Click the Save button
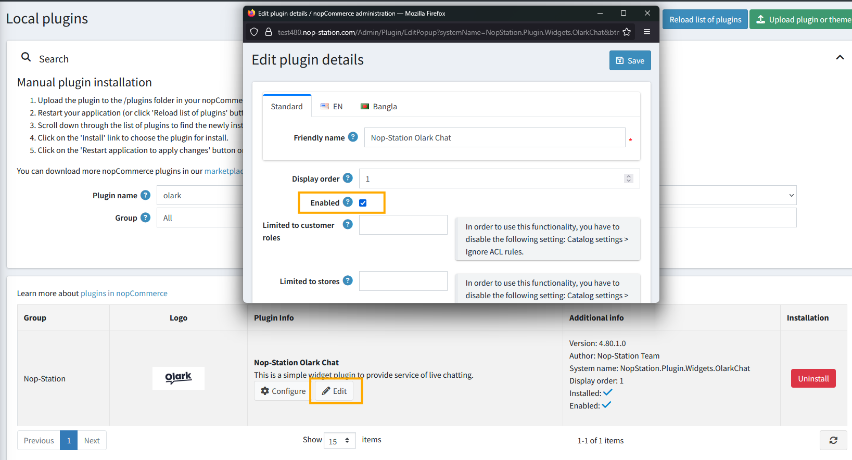852x460 pixels. [x=630, y=60]
